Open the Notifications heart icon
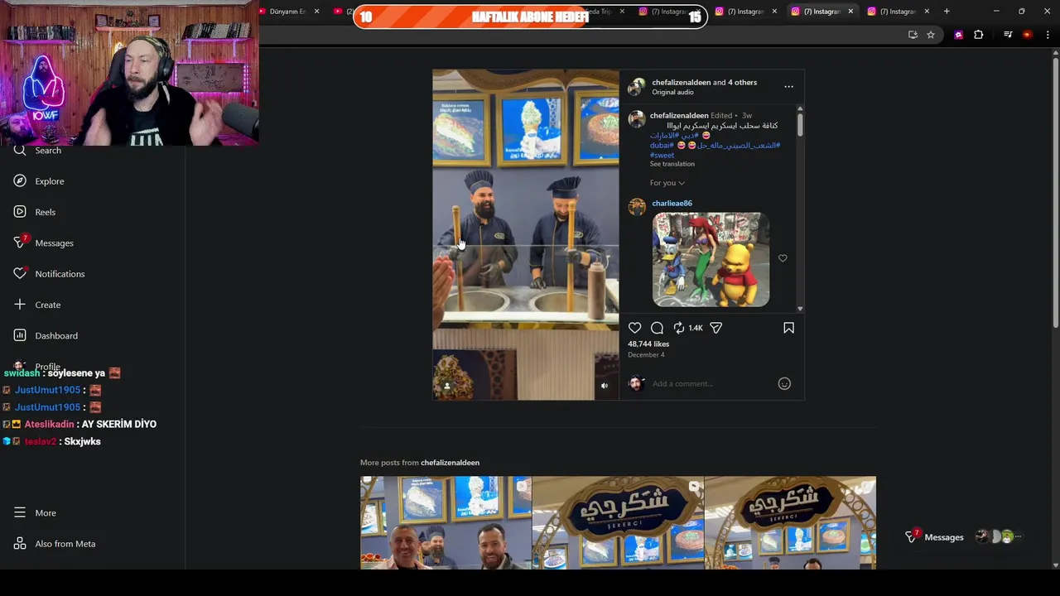The width and height of the screenshot is (1060, 596). pyautogui.click(x=20, y=273)
